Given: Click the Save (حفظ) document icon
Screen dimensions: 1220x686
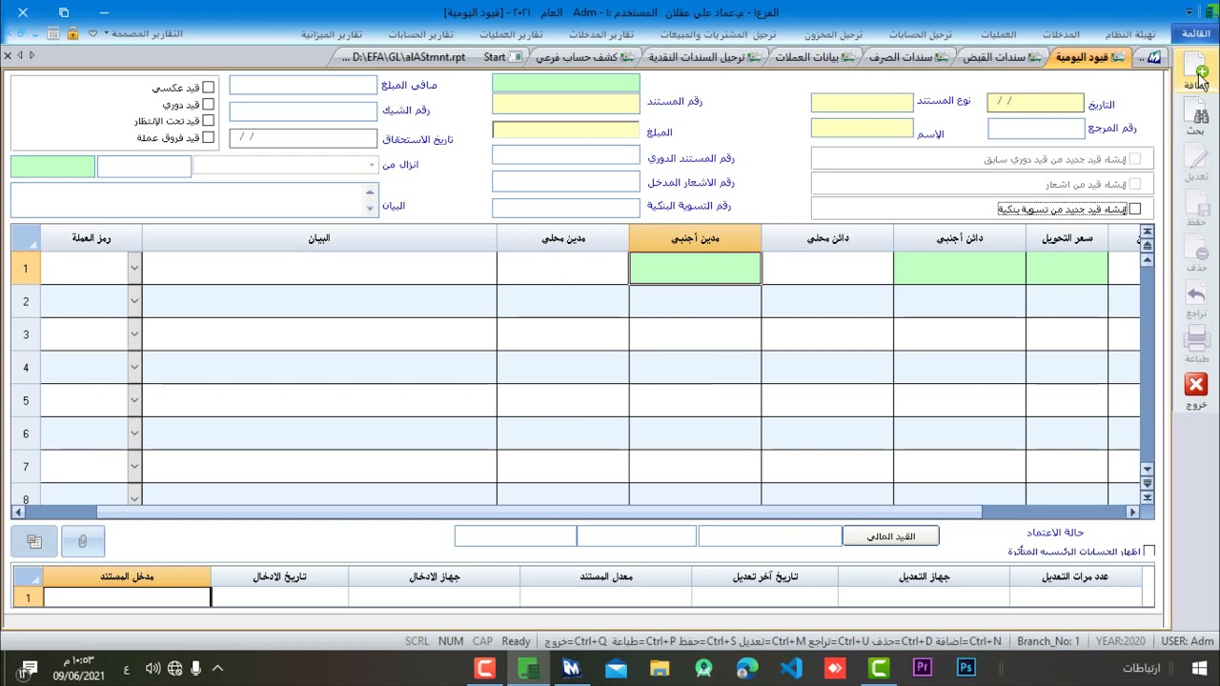Looking at the screenshot, I should (x=1196, y=209).
